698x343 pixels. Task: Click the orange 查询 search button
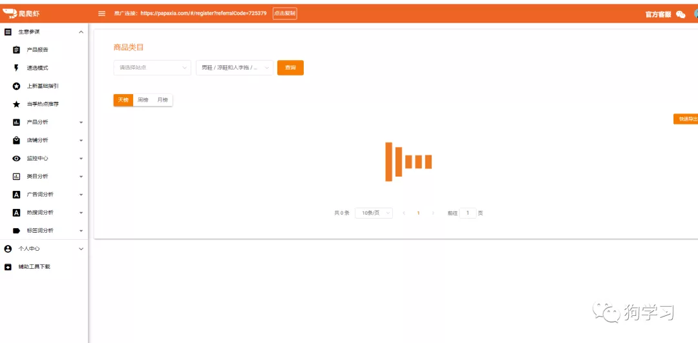(x=290, y=68)
